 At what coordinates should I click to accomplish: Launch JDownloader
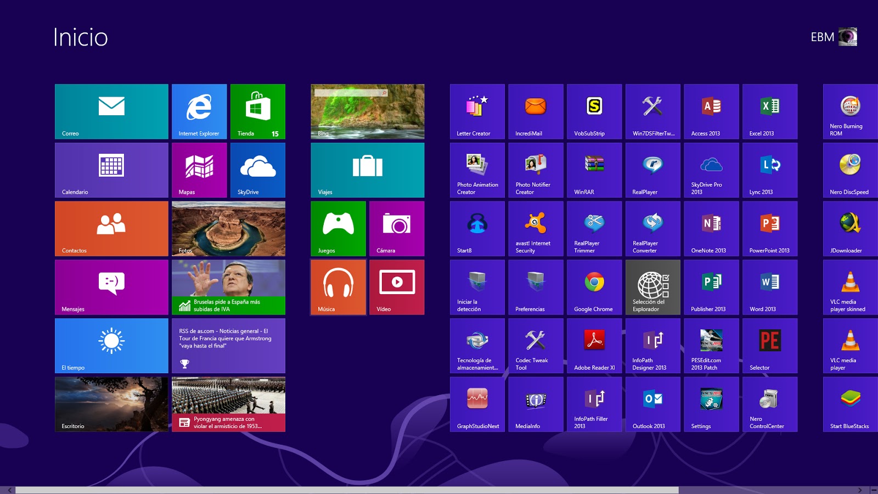point(851,228)
